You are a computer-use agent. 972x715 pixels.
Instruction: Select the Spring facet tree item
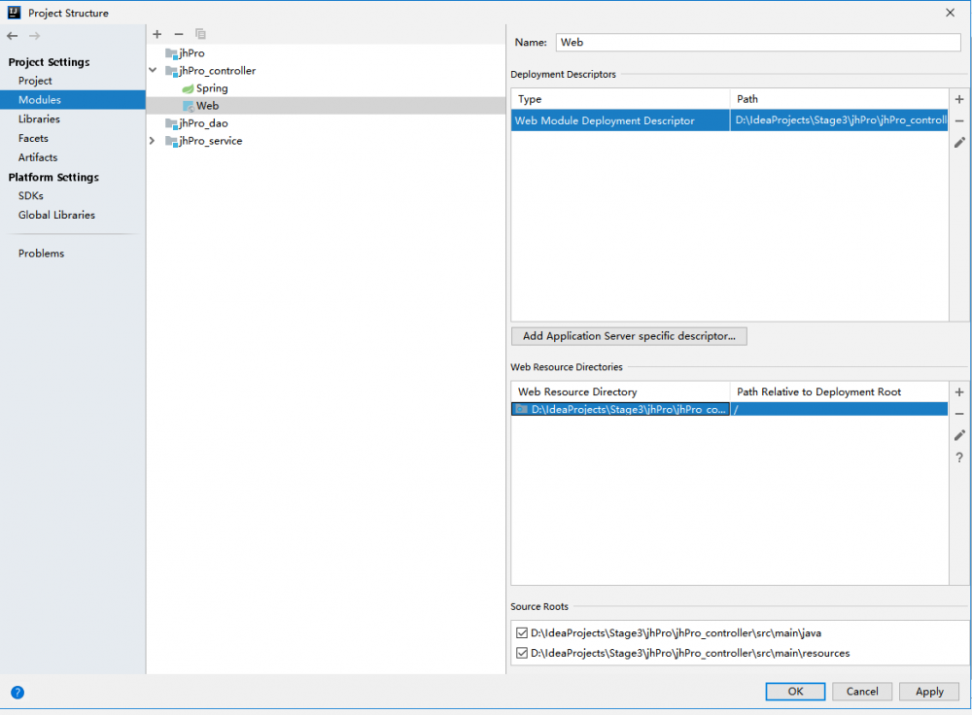tap(211, 88)
